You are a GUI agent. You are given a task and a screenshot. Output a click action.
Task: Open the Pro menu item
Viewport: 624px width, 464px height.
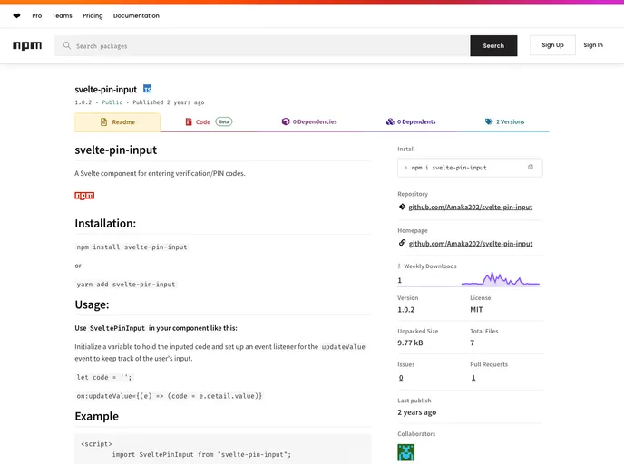point(37,16)
